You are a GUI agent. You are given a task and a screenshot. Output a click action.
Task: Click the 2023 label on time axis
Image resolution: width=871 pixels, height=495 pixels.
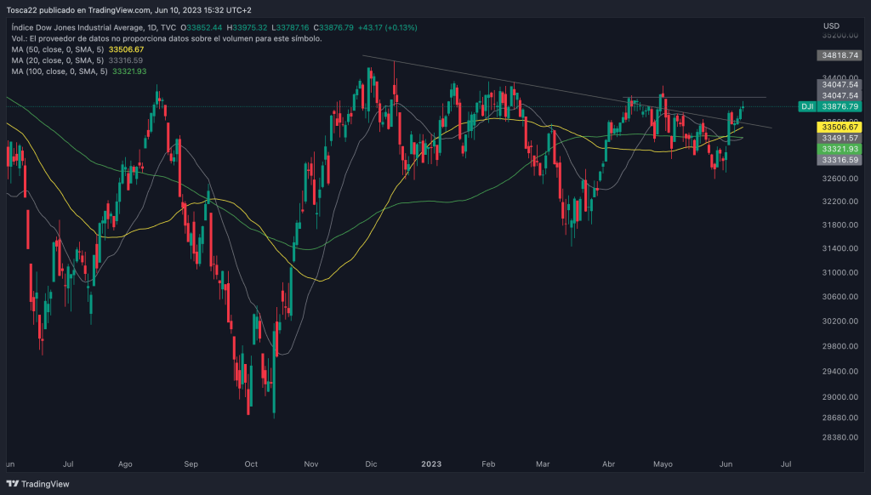point(431,464)
